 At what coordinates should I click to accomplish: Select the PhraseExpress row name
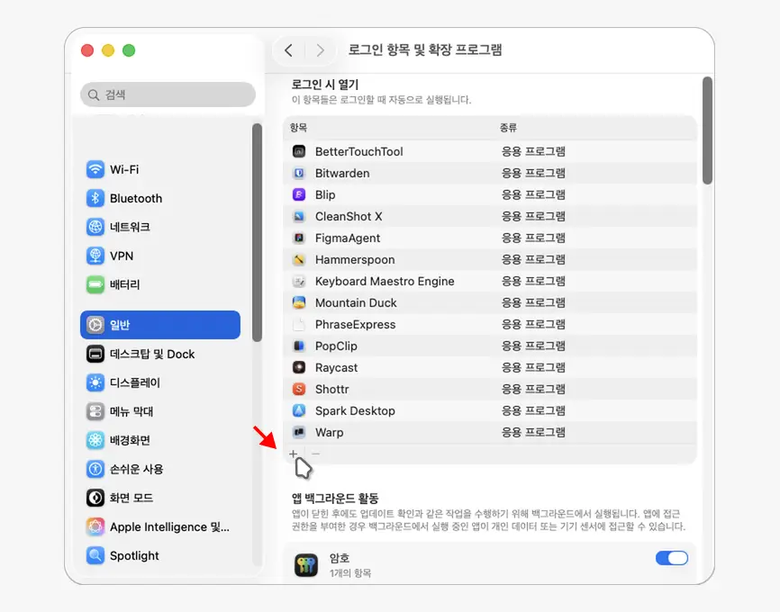coord(355,324)
